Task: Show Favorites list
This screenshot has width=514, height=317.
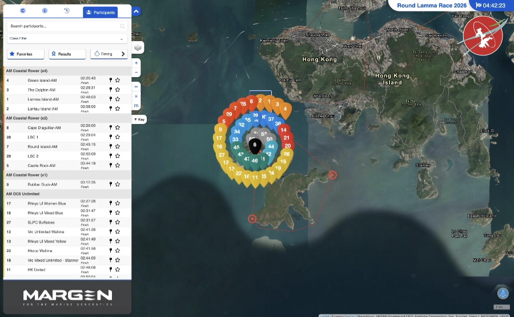Action: pos(26,54)
